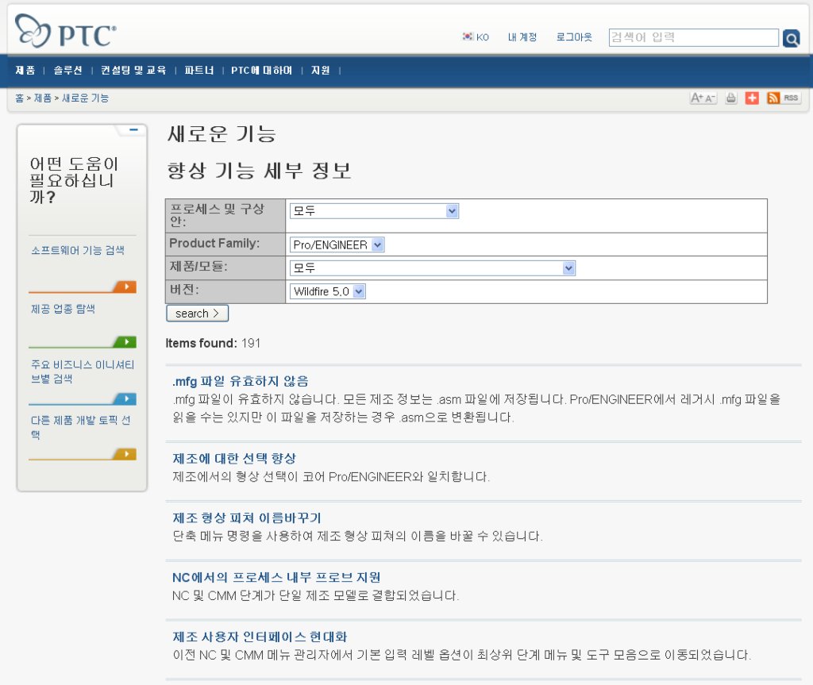Viewport: 813px width, 685px height.
Task: Click the 어떤 도움이 필요하십니까? sidebar heading
Action: coord(74,180)
